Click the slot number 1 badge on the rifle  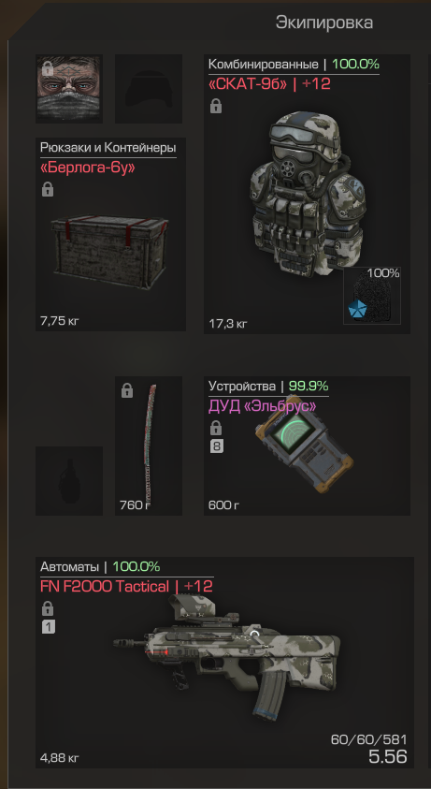[49, 627]
